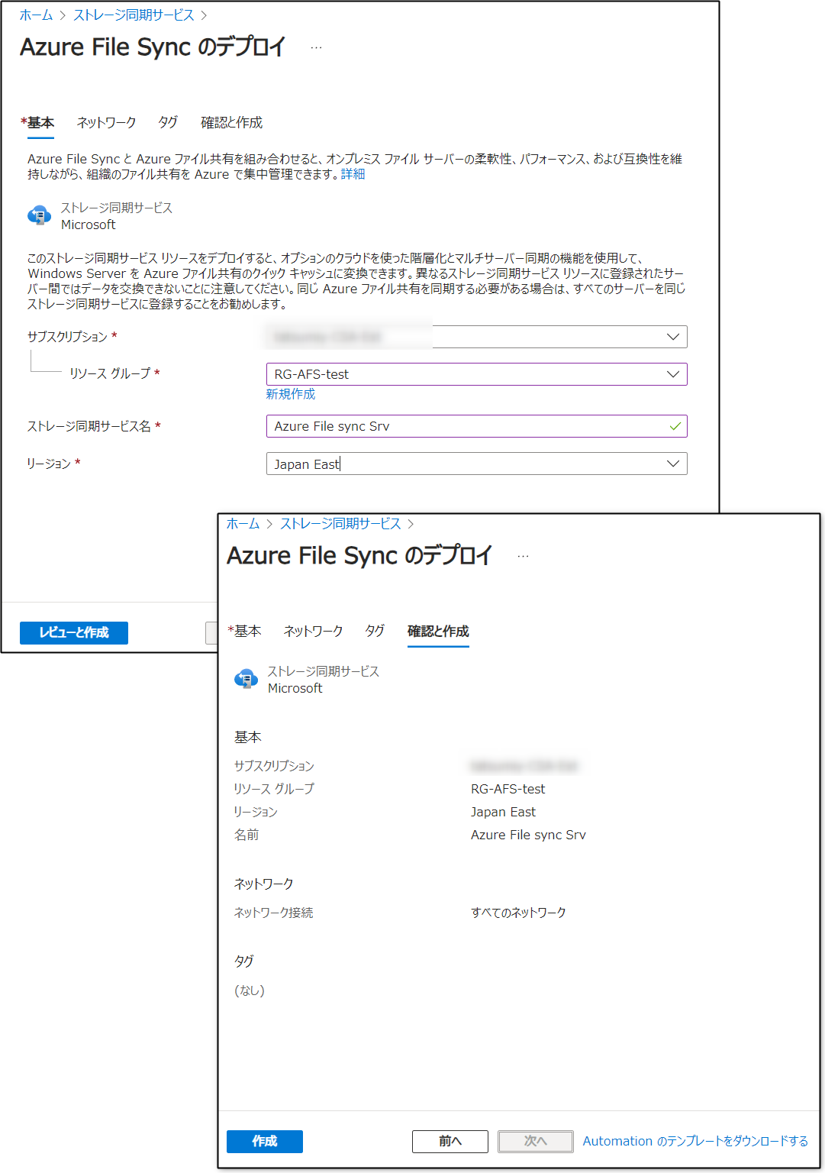The width and height of the screenshot is (825, 1173).
Task: Click the RG-AFS-test value in review summary
Action: coord(508,789)
